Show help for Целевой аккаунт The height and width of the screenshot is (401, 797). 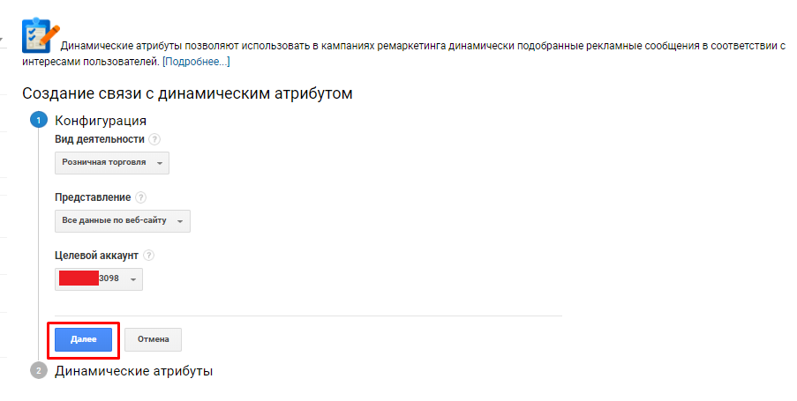coord(149,256)
